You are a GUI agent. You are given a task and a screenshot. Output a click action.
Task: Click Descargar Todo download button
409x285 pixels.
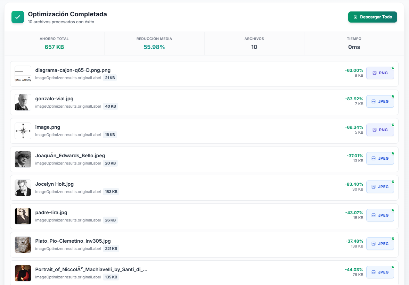tap(373, 17)
